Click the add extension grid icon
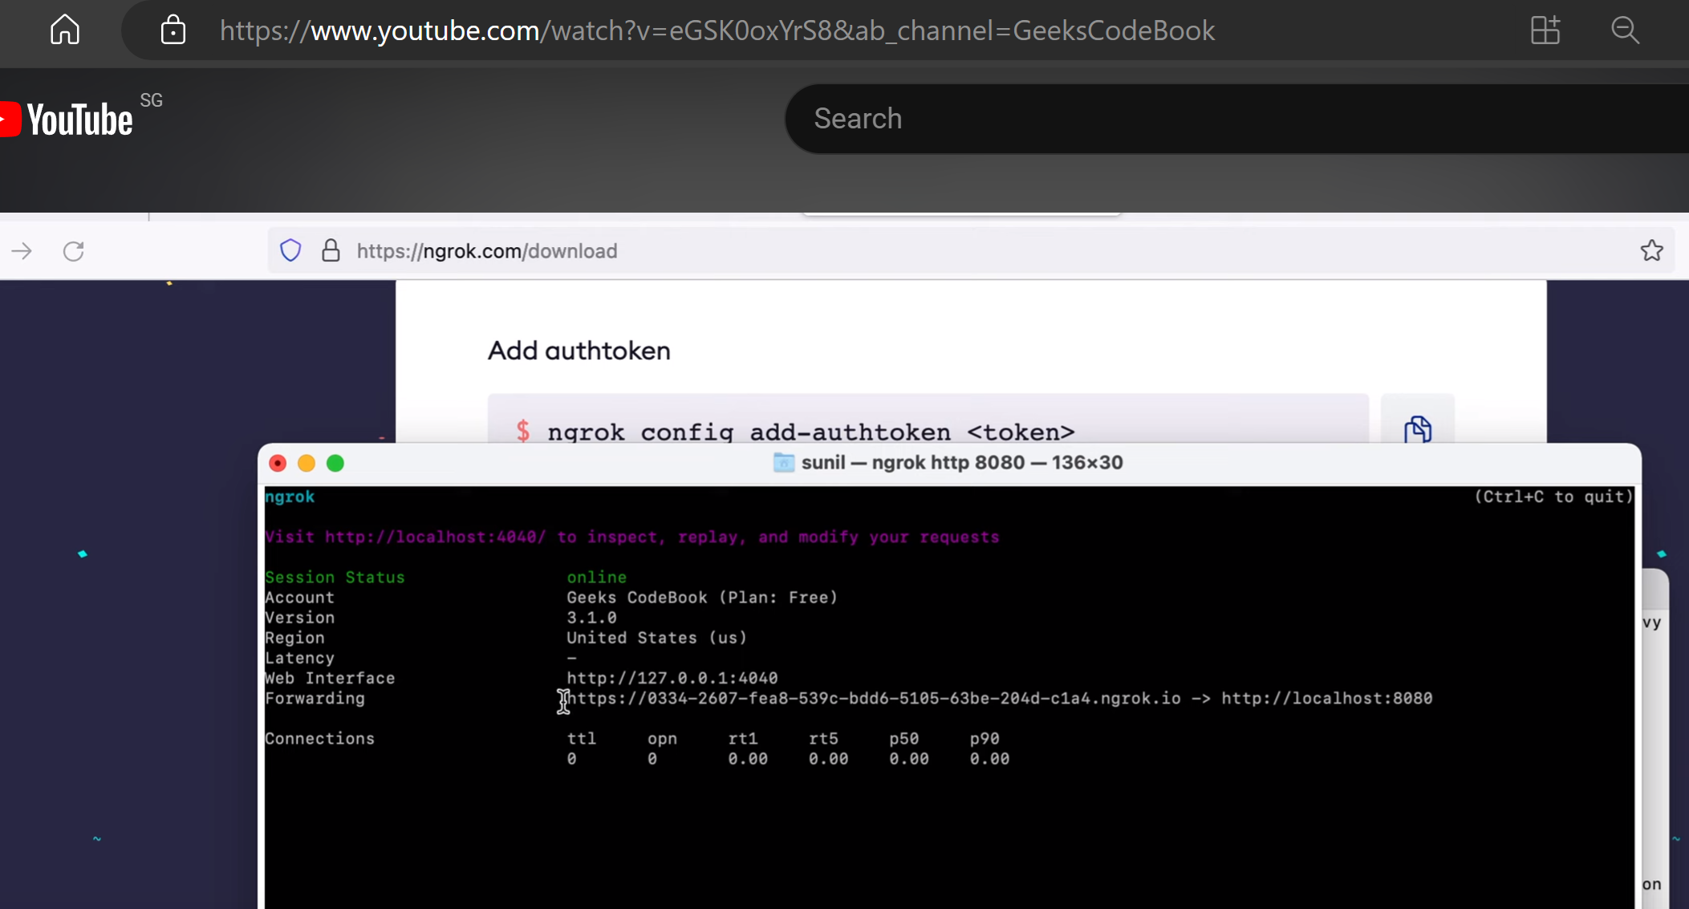The height and width of the screenshot is (909, 1689). [x=1545, y=30]
